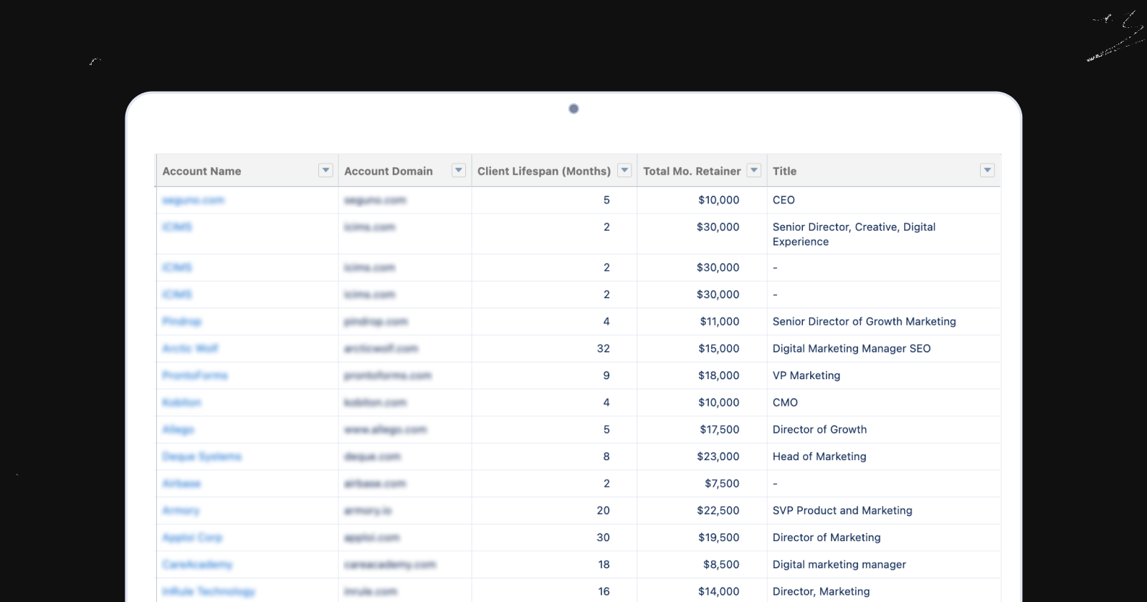The image size is (1147, 602).
Task: Click the Title column header label
Action: tap(784, 171)
